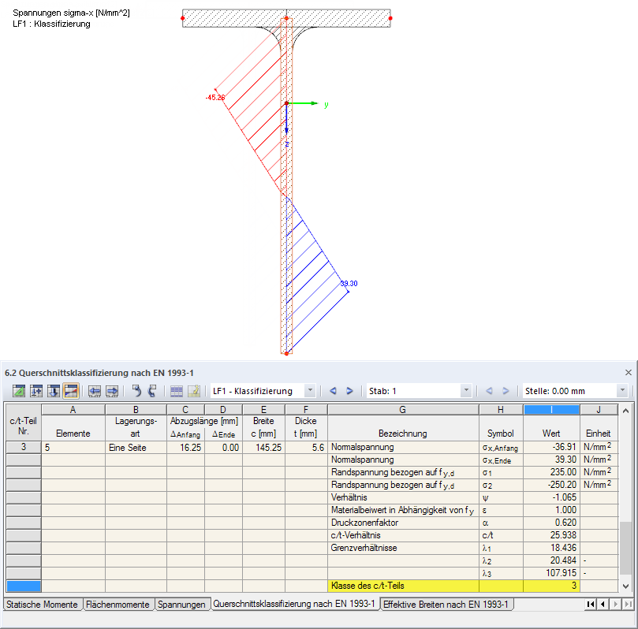
Task: Select row header number 3
Action: click(24, 447)
